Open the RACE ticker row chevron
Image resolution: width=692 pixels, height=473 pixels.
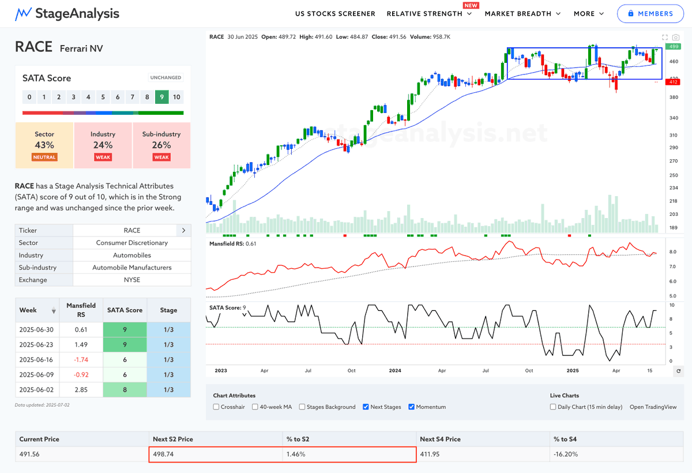click(183, 230)
